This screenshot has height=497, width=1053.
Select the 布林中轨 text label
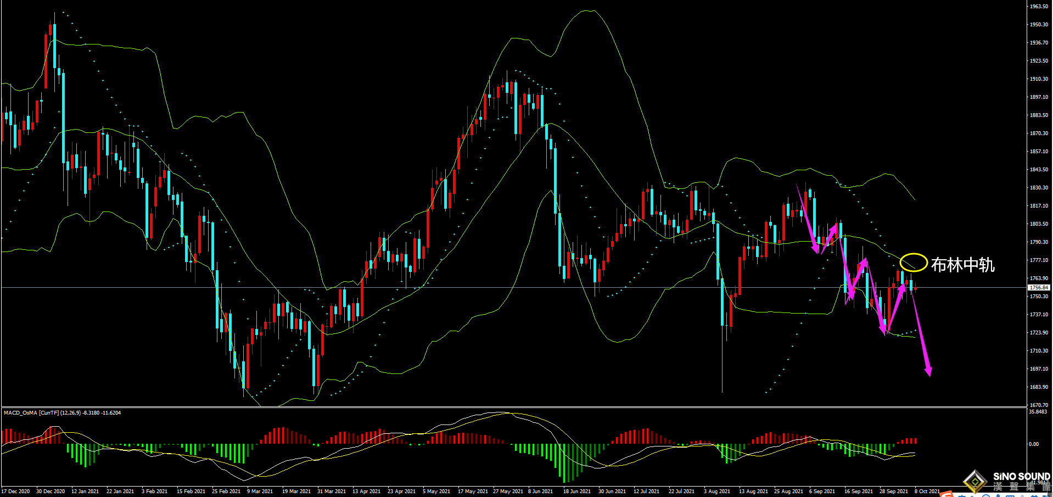pyautogui.click(x=962, y=265)
